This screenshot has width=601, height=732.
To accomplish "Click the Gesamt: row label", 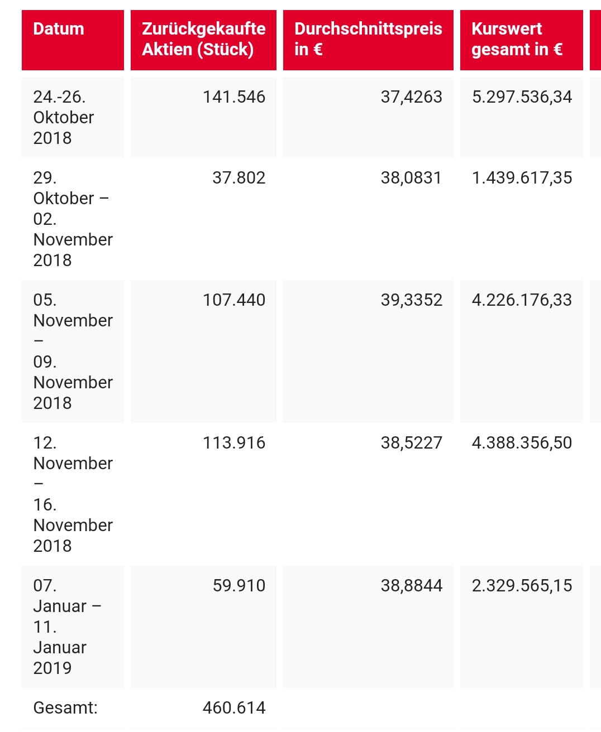I will pyautogui.click(x=65, y=708).
